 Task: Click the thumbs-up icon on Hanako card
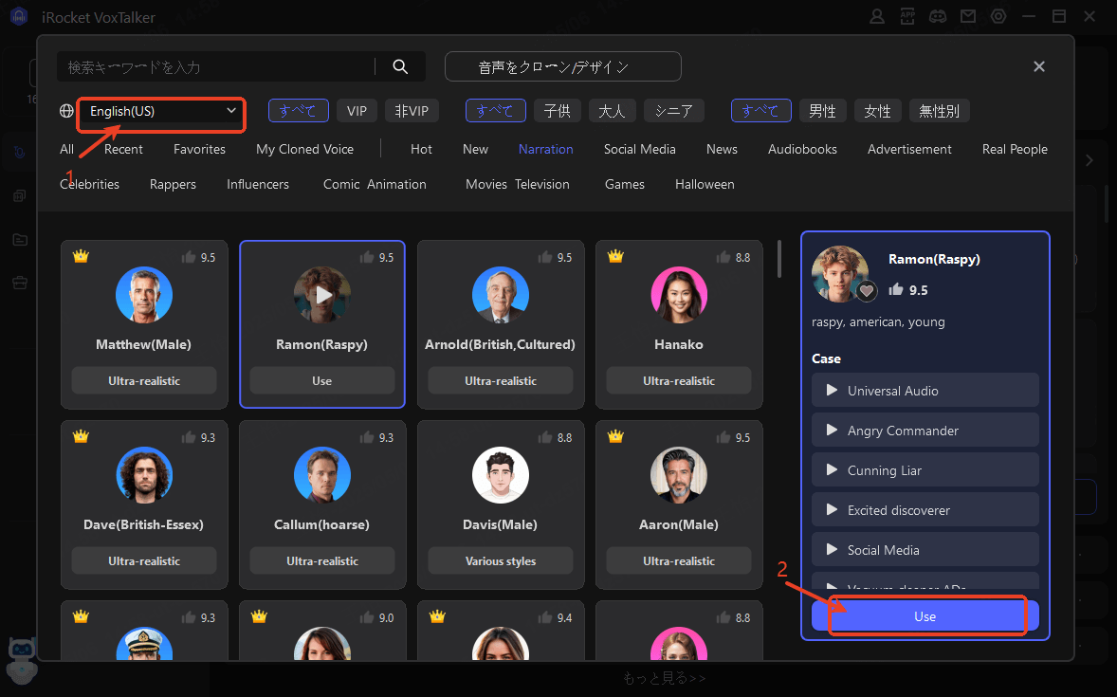(x=723, y=257)
